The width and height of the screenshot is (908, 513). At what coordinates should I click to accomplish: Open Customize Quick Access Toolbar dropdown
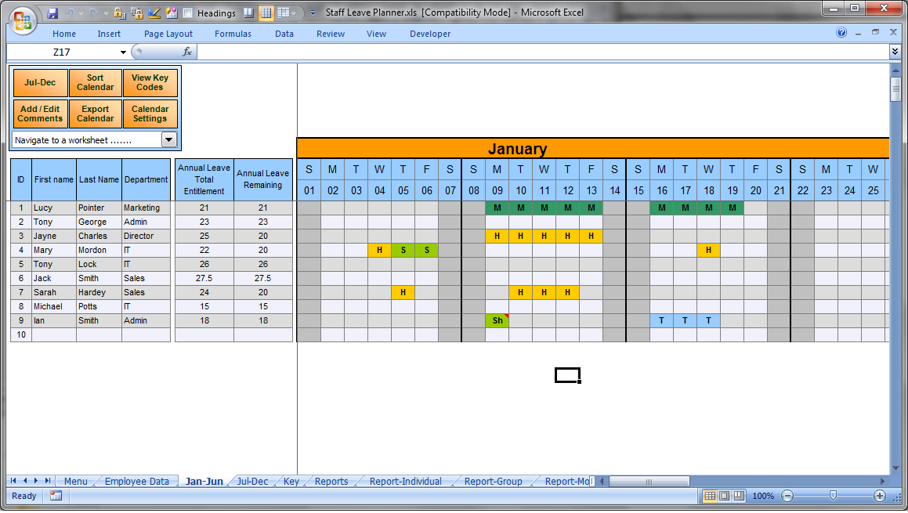313,13
